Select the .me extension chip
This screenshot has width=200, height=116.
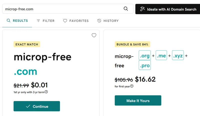pos(161,56)
